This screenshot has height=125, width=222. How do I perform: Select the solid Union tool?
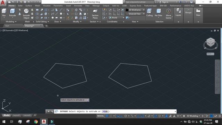click(37, 10)
